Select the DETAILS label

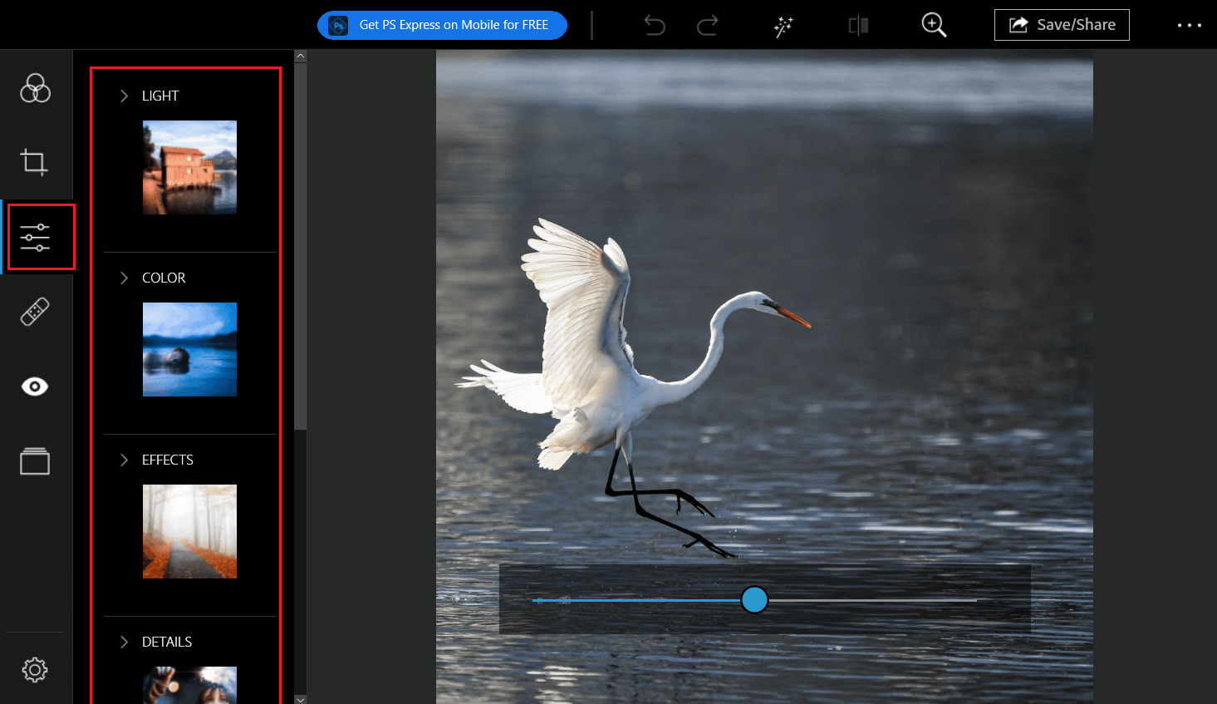click(x=167, y=642)
